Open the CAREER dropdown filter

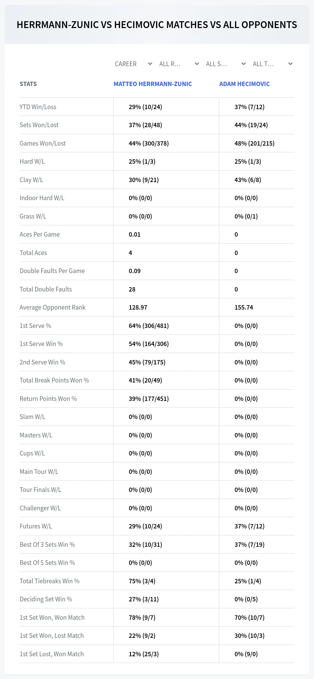pyautogui.click(x=133, y=64)
